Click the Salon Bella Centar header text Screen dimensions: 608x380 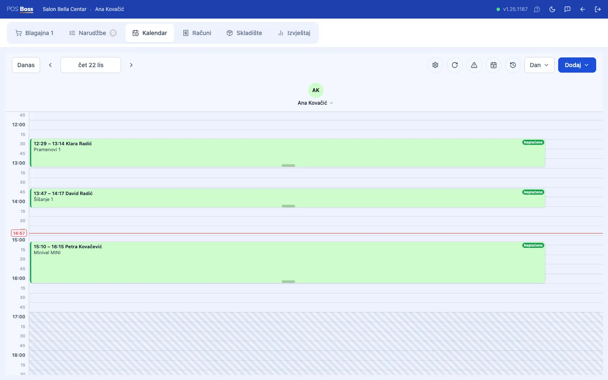[x=65, y=9]
